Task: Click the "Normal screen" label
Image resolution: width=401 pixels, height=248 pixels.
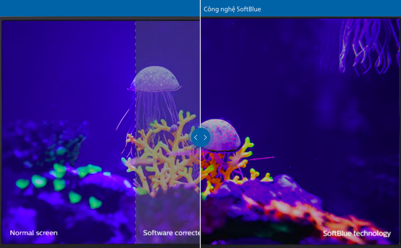Action: [34, 233]
